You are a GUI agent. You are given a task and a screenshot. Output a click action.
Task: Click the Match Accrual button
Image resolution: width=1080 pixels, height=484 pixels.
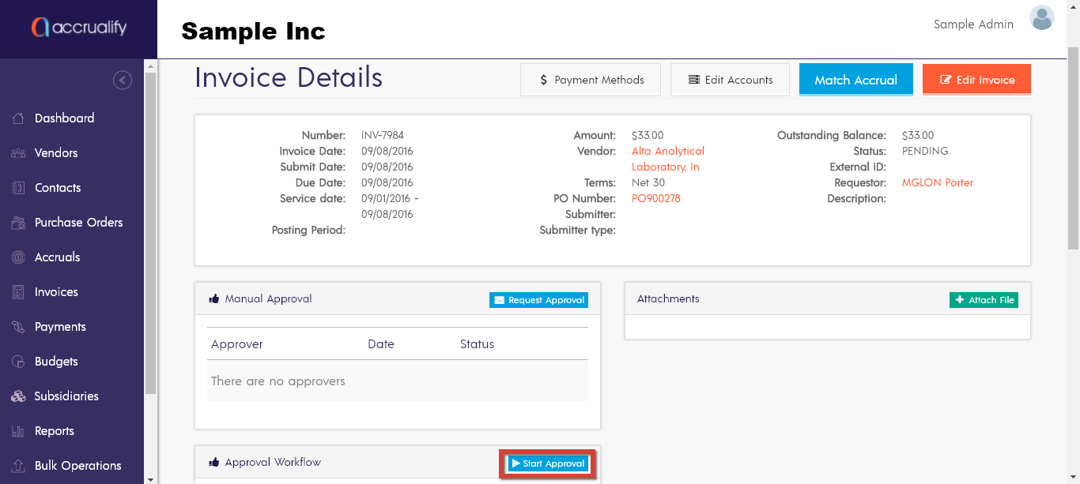(855, 80)
